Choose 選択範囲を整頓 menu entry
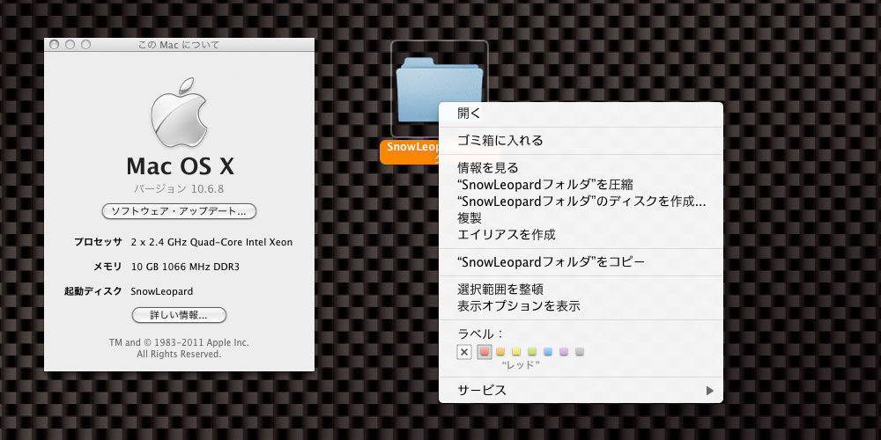This screenshot has width=881, height=440. (581, 290)
